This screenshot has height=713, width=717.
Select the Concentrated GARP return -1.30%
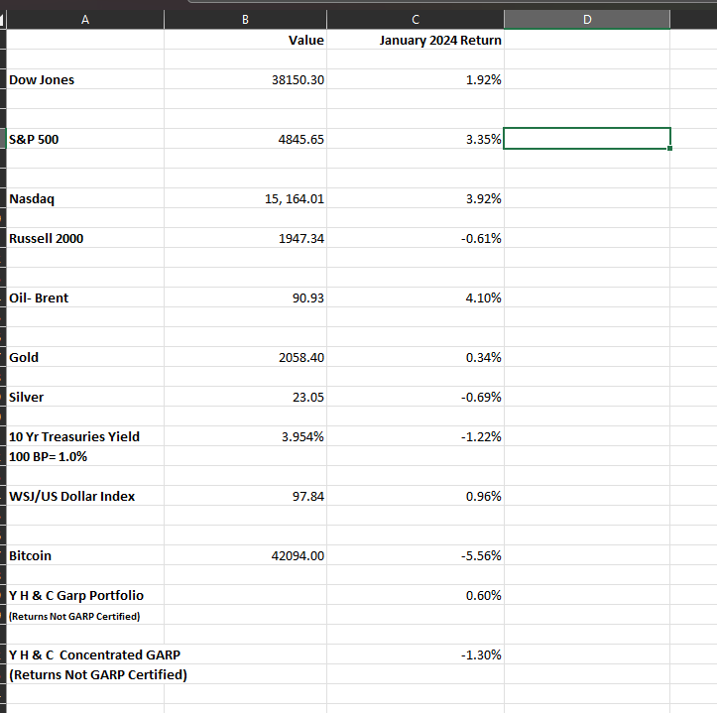pos(416,654)
